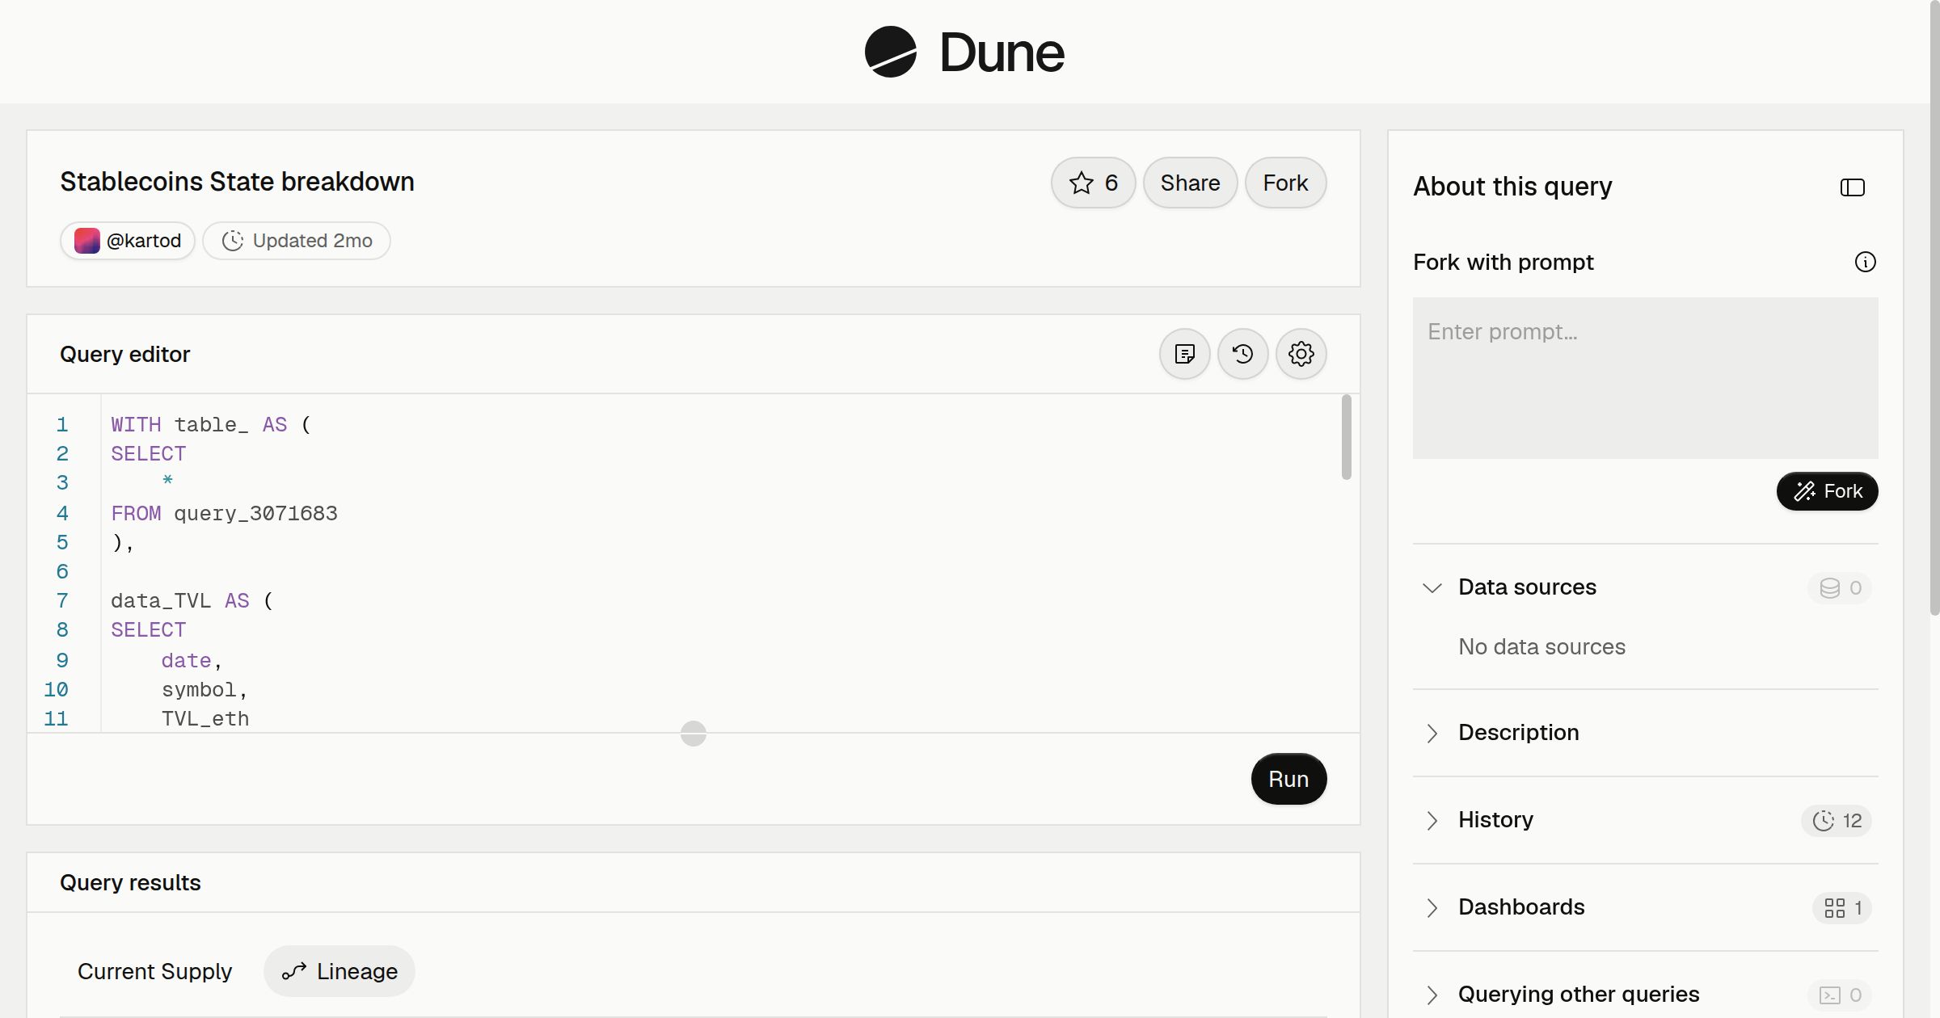The width and height of the screenshot is (1940, 1018).
Task: Toggle the About this query side panel
Action: click(x=1853, y=187)
